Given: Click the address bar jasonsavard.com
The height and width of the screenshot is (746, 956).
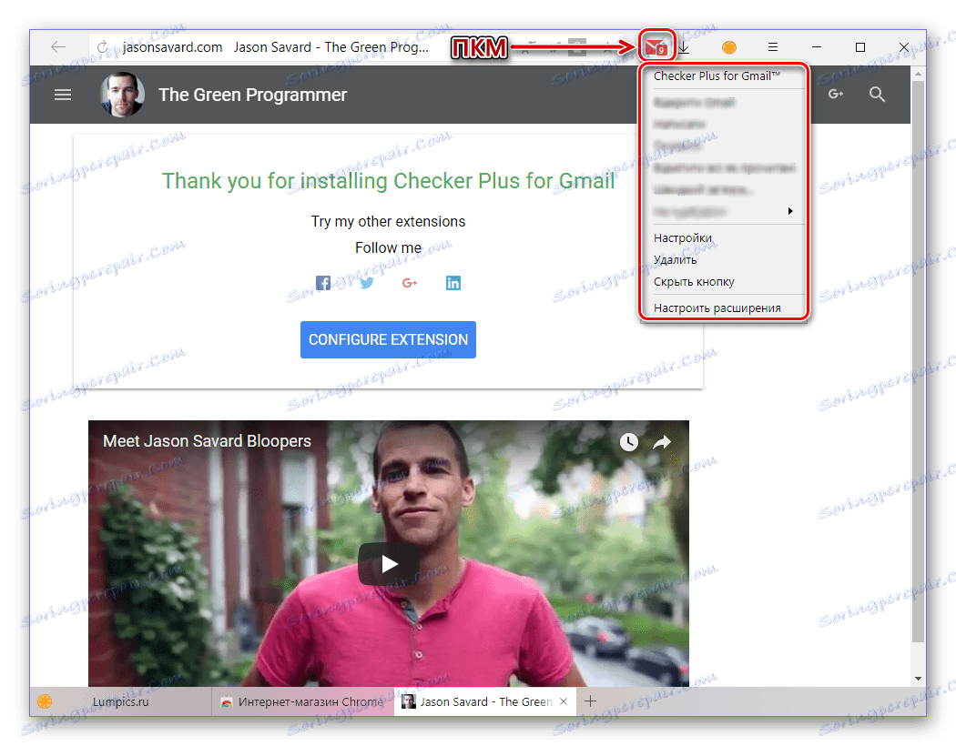Looking at the screenshot, I should coord(173,47).
